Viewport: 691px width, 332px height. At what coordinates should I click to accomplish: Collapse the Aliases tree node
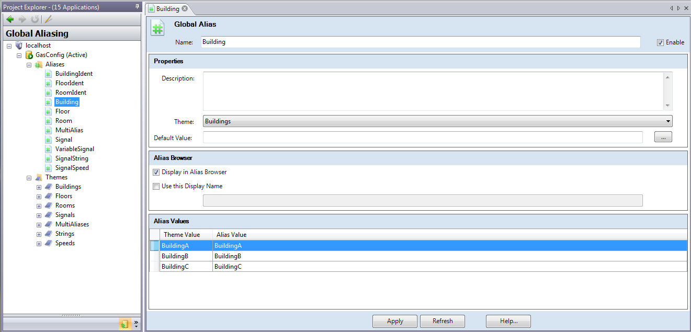click(x=29, y=65)
